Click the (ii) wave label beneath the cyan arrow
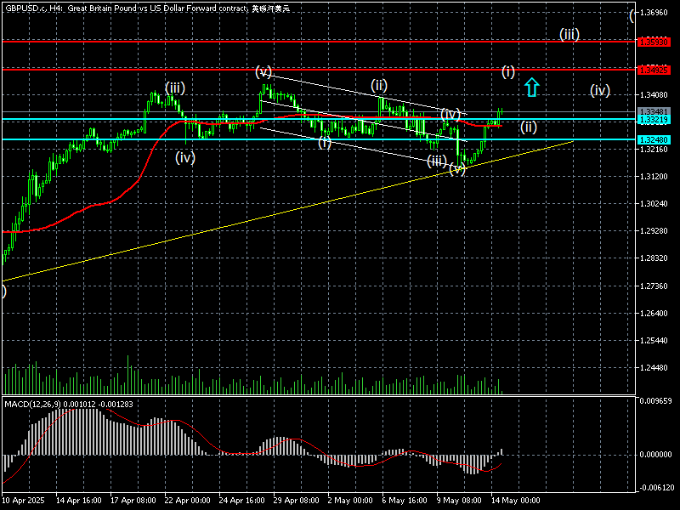This screenshot has height=510, width=680. tap(529, 127)
